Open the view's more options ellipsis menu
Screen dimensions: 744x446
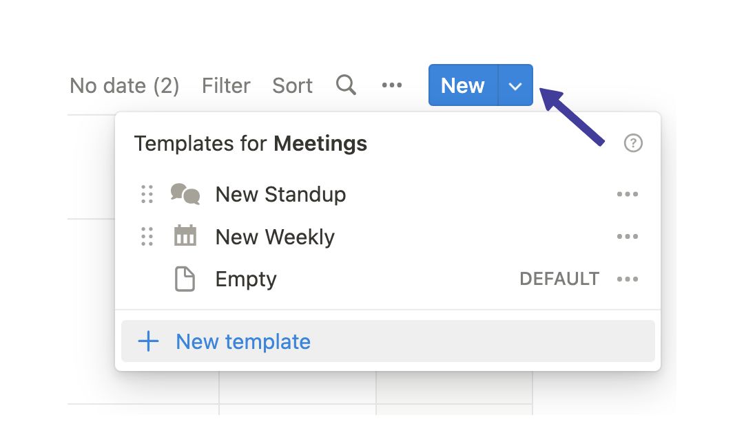[391, 85]
